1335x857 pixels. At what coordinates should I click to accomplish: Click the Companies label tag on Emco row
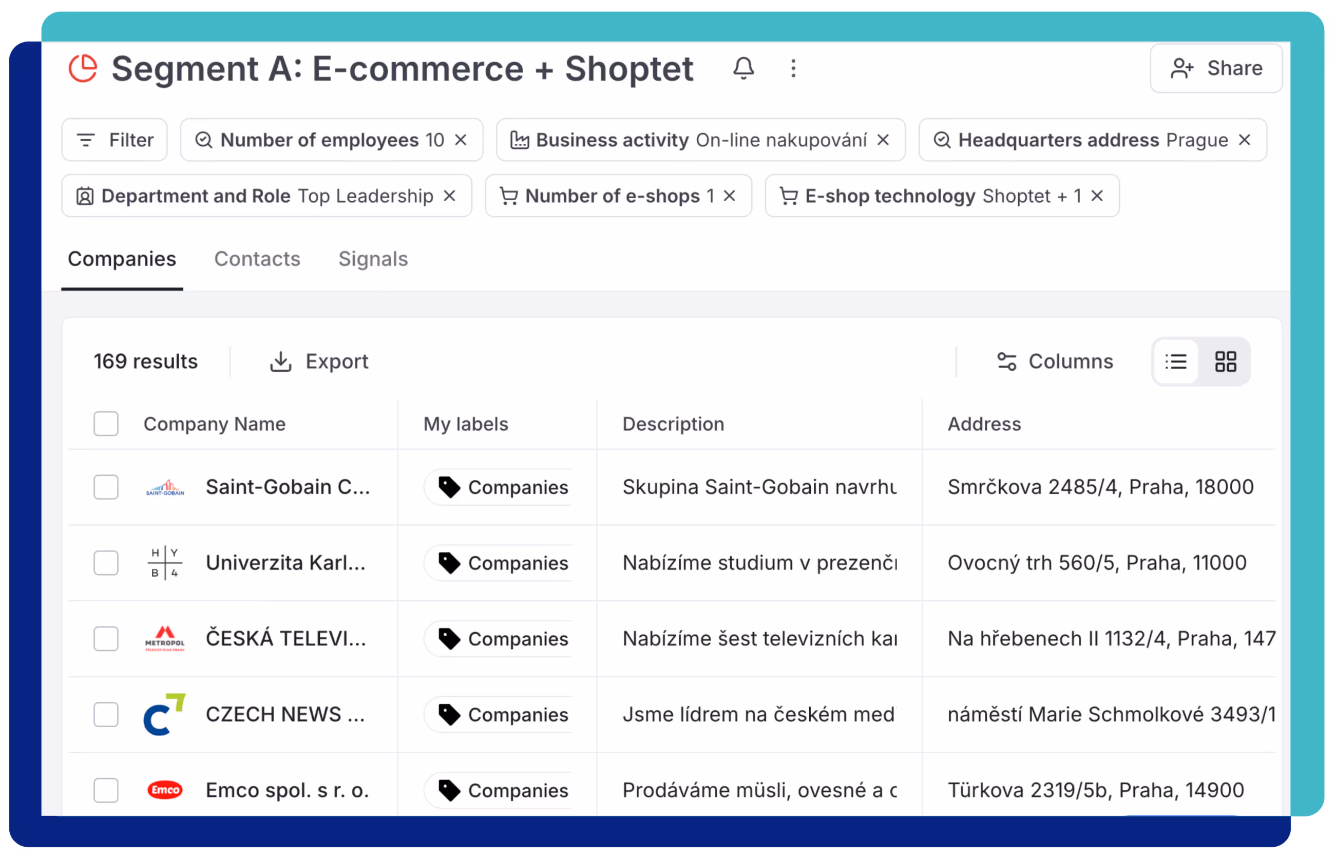click(x=498, y=790)
